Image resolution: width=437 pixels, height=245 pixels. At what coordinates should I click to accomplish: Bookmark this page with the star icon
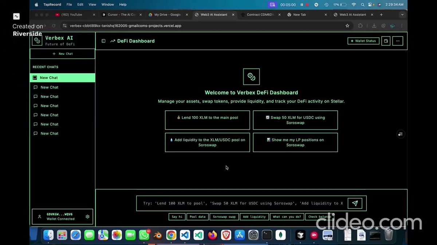347,26
